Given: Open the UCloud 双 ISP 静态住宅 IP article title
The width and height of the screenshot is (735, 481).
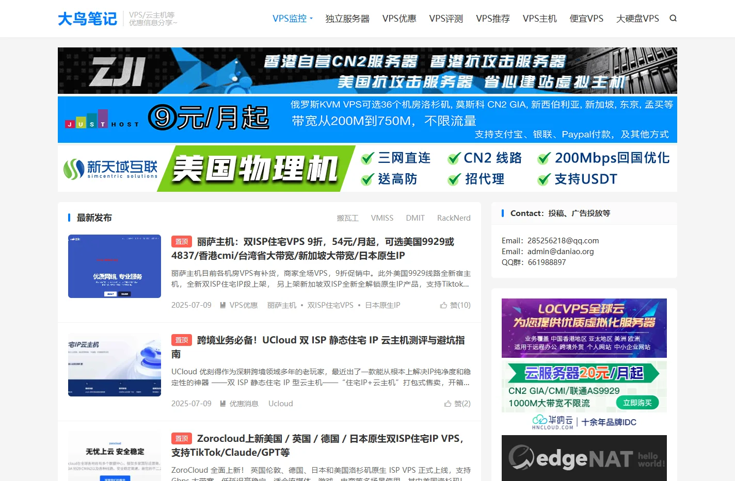Looking at the screenshot, I should pos(318,347).
